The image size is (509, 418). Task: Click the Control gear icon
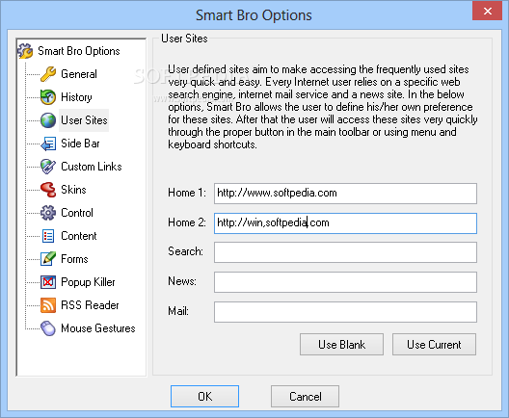[48, 213]
